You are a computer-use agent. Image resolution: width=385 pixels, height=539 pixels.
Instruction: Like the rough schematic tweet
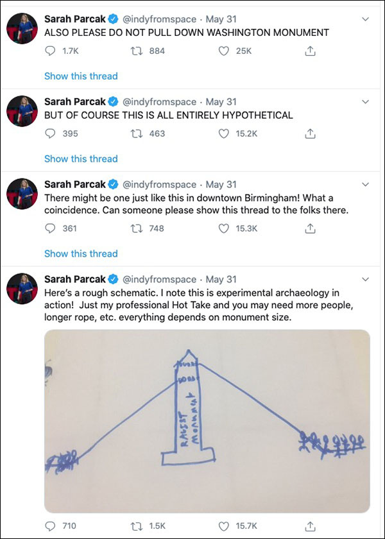224,526
